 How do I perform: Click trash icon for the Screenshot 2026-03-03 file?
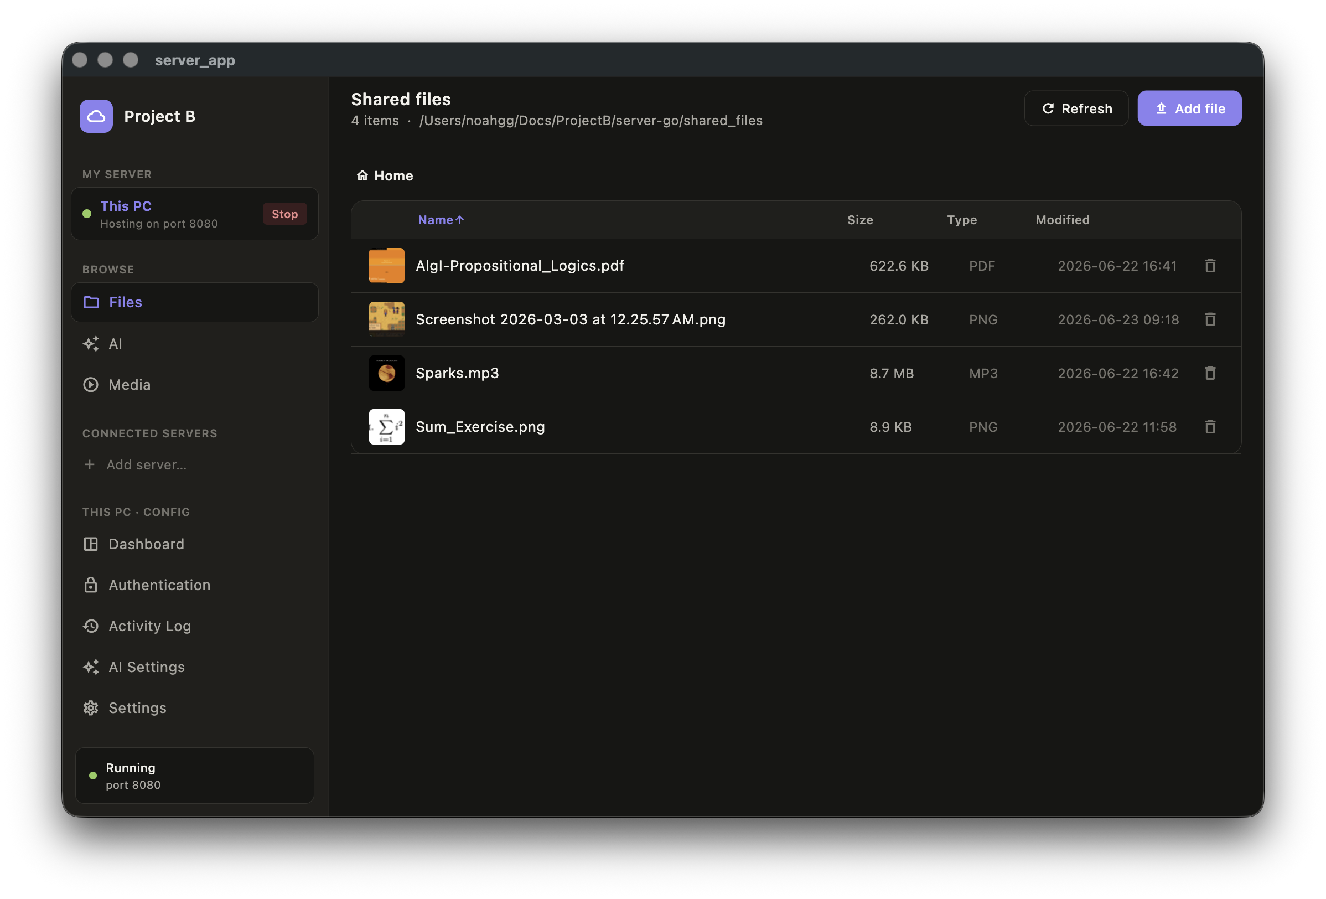coord(1210,319)
